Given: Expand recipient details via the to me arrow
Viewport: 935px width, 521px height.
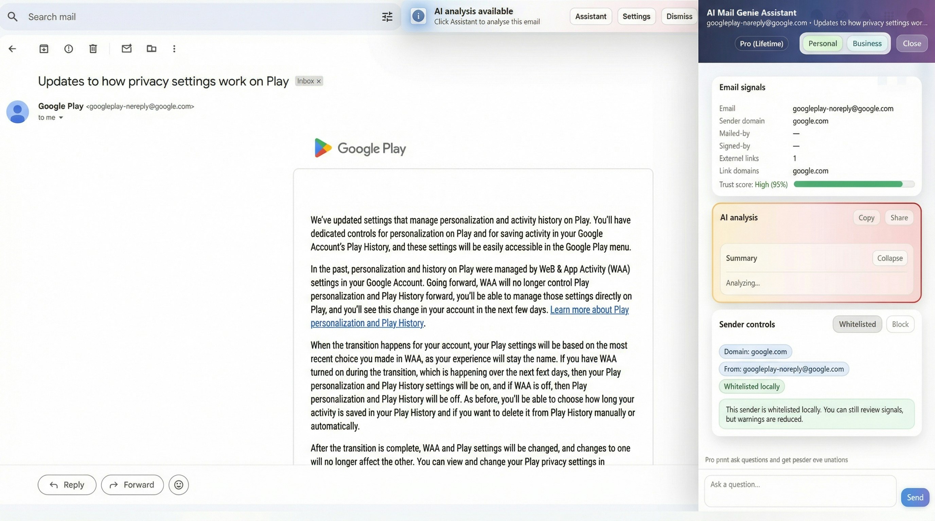Looking at the screenshot, I should [60, 117].
